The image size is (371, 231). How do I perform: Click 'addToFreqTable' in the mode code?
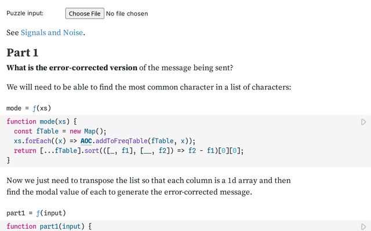pos(121,141)
